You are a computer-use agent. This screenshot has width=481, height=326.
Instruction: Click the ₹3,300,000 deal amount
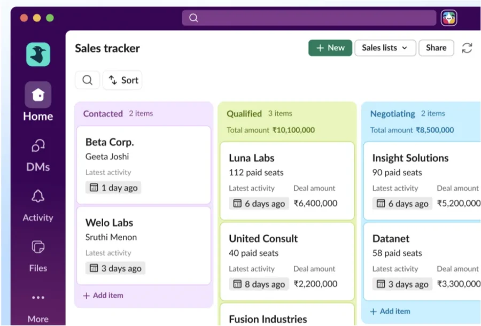(x=459, y=284)
